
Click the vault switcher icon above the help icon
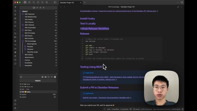click(15, 101)
